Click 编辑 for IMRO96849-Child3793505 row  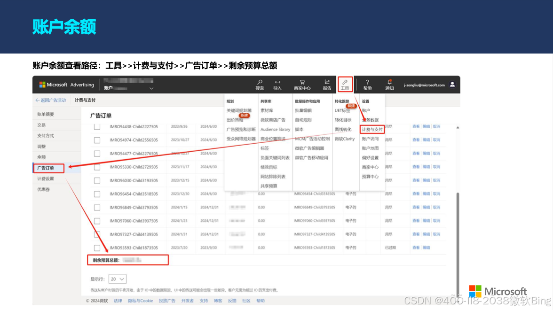[427, 207]
